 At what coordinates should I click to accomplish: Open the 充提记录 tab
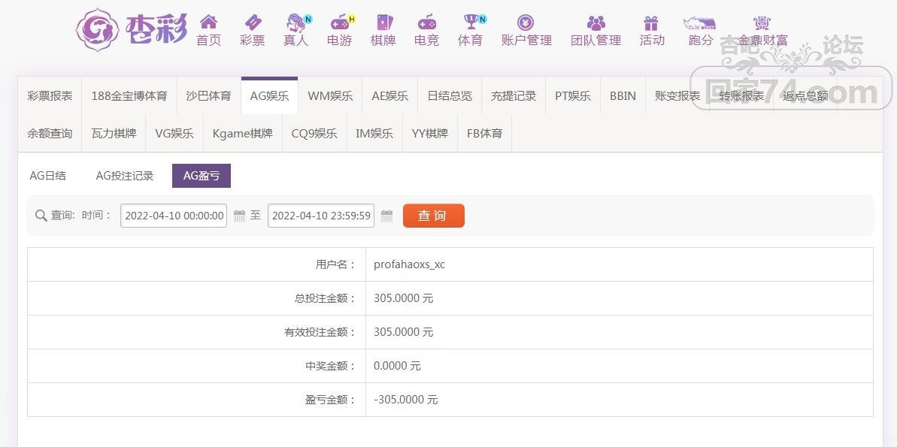514,96
